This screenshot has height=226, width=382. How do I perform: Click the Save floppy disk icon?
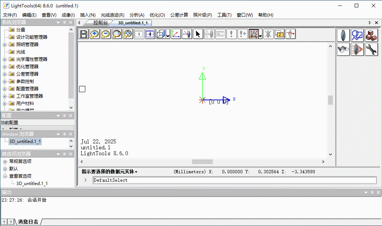[x=83, y=34]
